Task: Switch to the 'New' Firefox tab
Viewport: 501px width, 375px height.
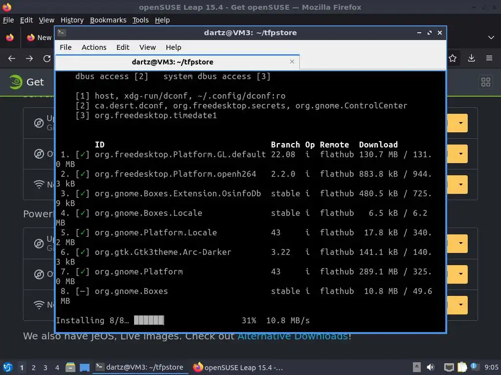Action: click(x=39, y=37)
